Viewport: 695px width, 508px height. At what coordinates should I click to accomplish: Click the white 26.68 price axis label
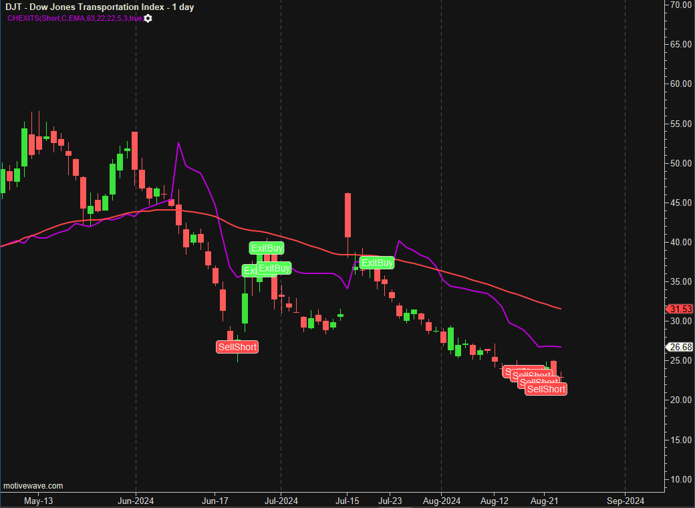[x=680, y=347]
